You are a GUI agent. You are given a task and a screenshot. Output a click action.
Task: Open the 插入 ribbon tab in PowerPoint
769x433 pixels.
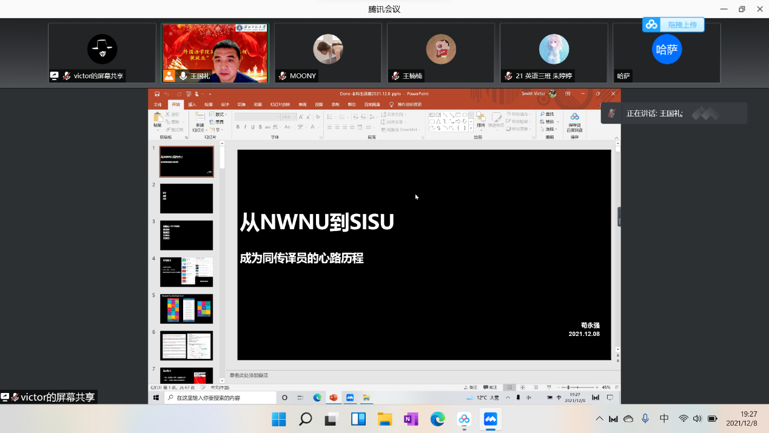192,104
